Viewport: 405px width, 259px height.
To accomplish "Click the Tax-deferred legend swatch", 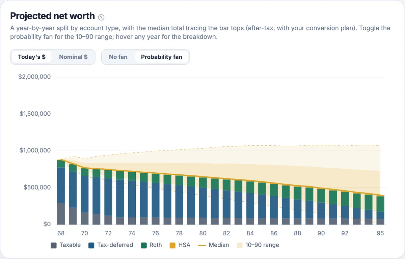I will coord(91,245).
